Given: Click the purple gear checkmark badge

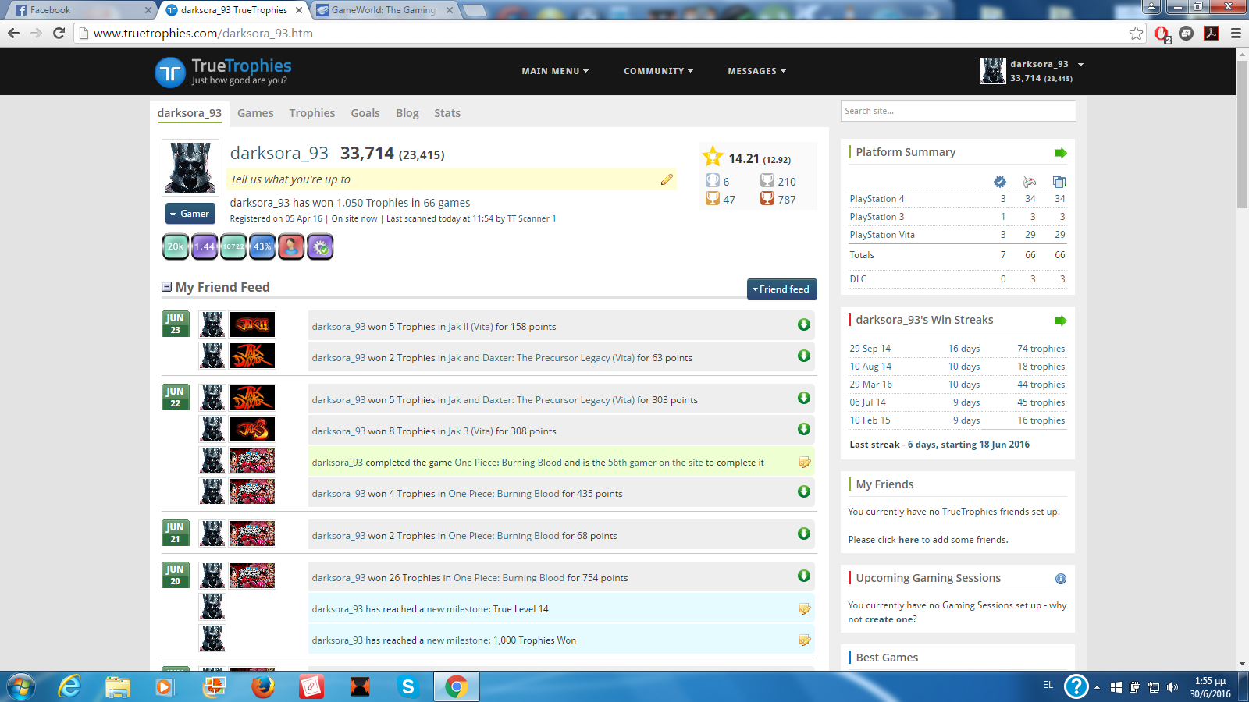Looking at the screenshot, I should [320, 246].
